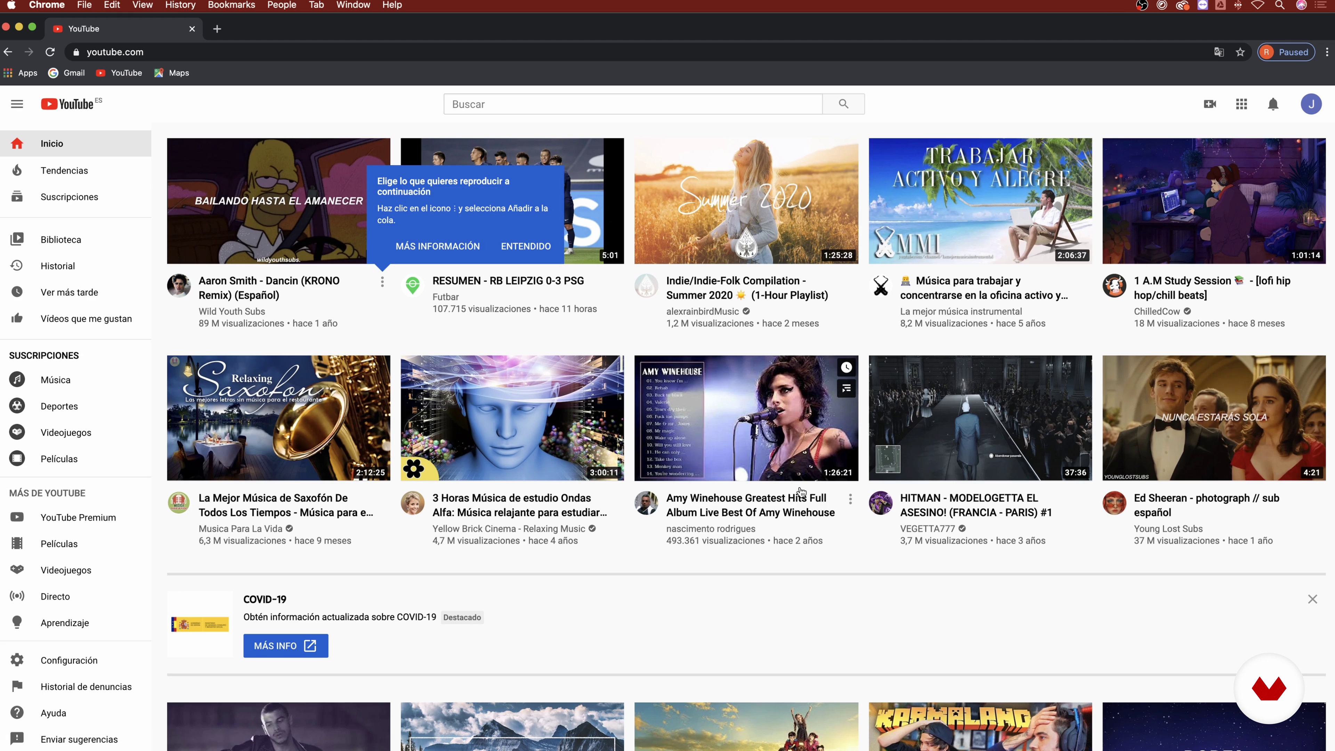This screenshot has width=1335, height=751.
Task: Click the browser reload button
Action: click(x=50, y=52)
